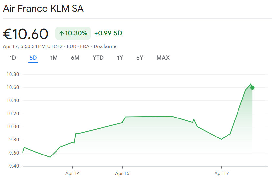Image resolution: width=272 pixels, height=182 pixels.
Task: Click the 9.40 price axis label
Action: click(x=13, y=166)
